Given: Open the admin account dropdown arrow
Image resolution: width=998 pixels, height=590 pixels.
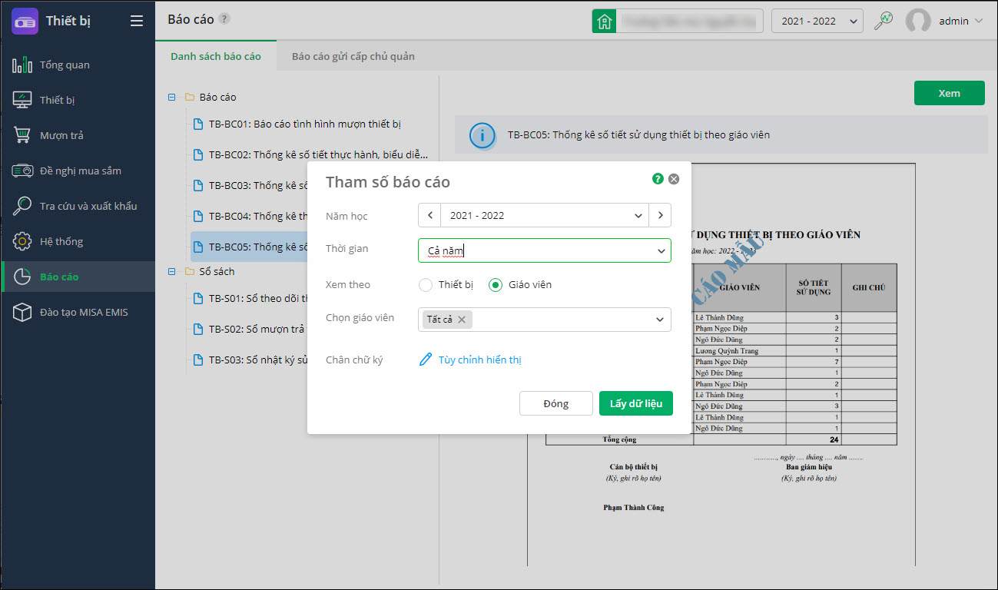Looking at the screenshot, I should point(979,21).
